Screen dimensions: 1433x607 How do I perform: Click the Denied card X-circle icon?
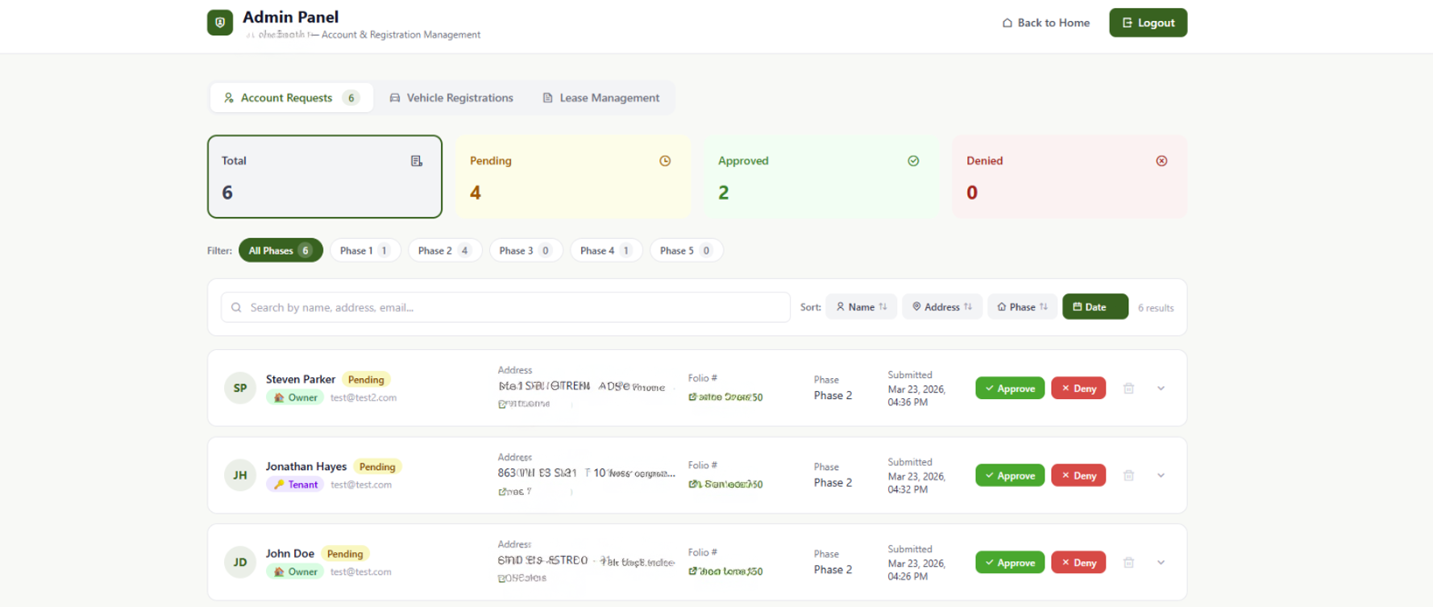[1161, 161]
